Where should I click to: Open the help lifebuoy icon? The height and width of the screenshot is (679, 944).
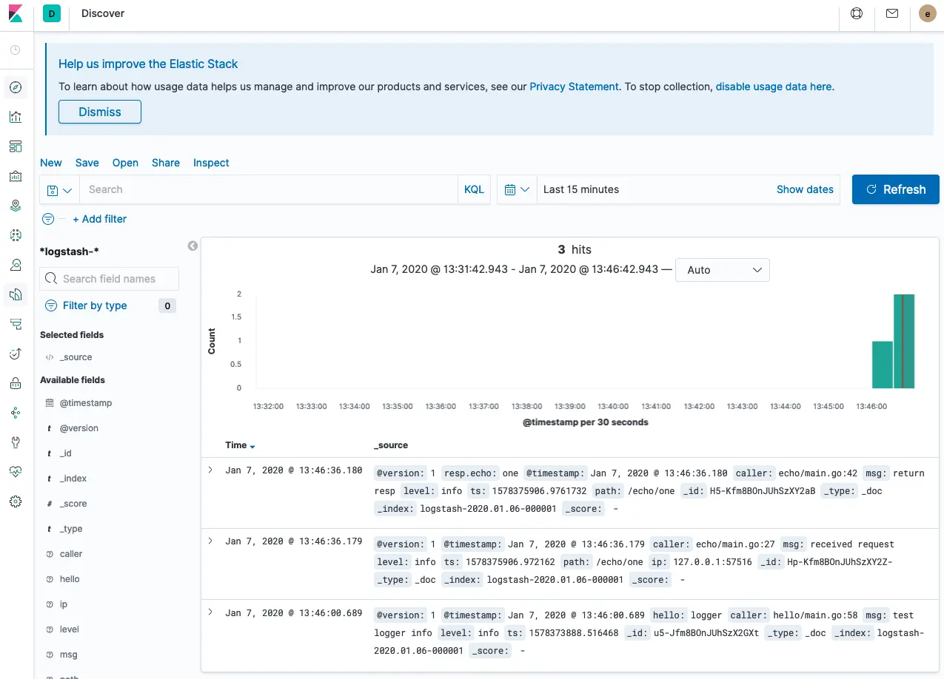click(x=857, y=13)
